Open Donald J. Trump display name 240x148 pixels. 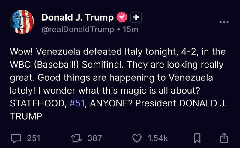click(77, 18)
